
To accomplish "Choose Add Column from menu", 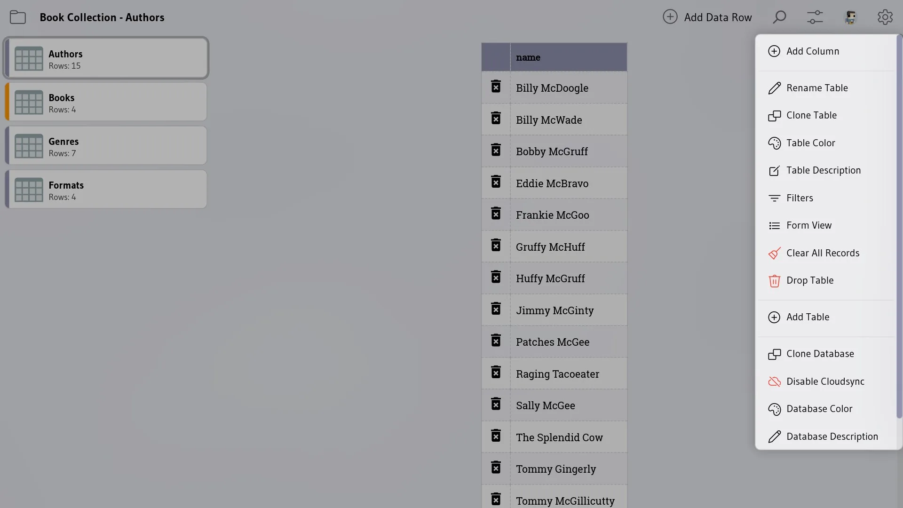I will point(826,51).
